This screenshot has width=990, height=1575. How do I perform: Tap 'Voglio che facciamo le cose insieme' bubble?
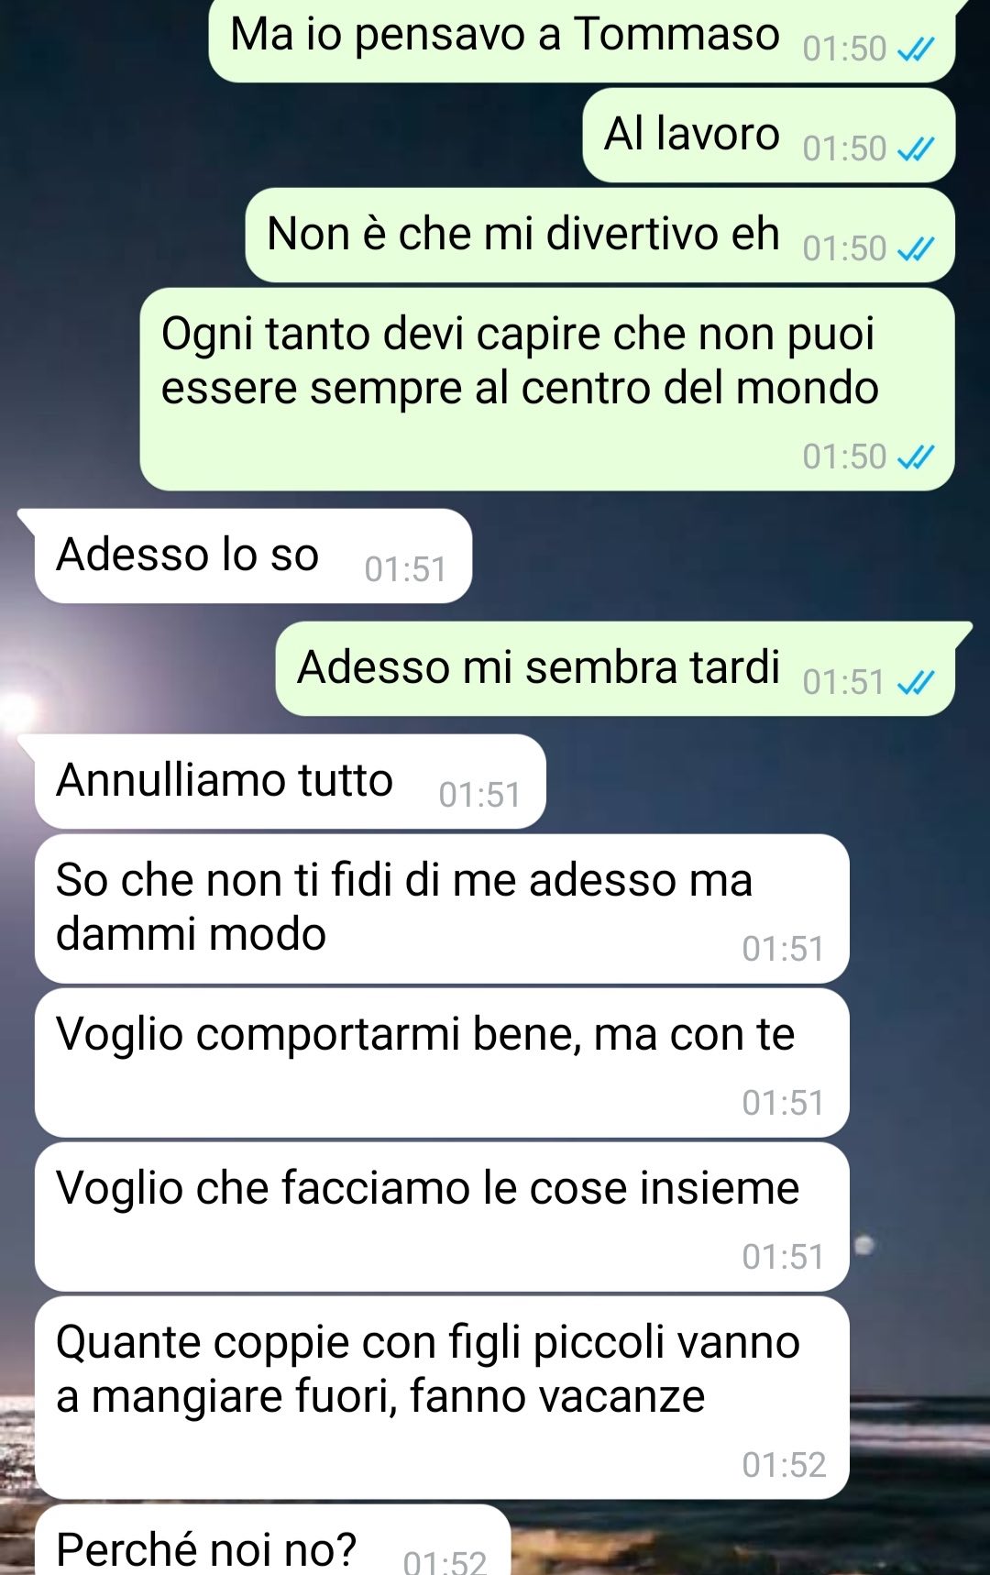point(442,1217)
